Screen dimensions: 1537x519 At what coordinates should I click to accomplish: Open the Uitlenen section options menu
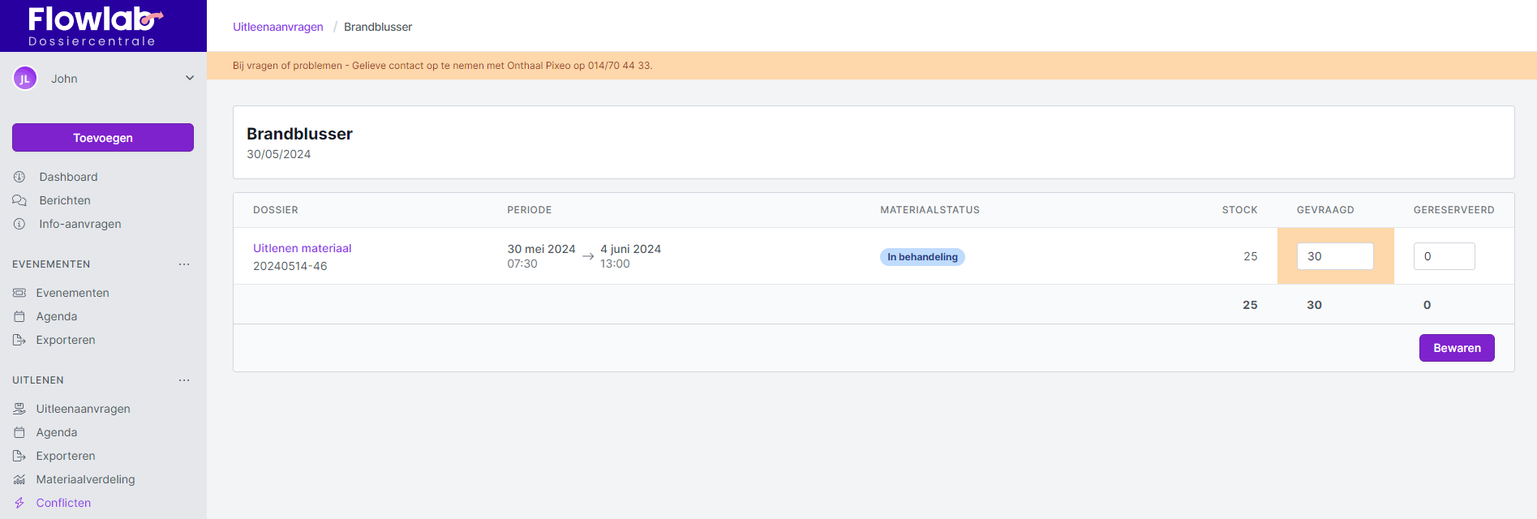click(184, 380)
